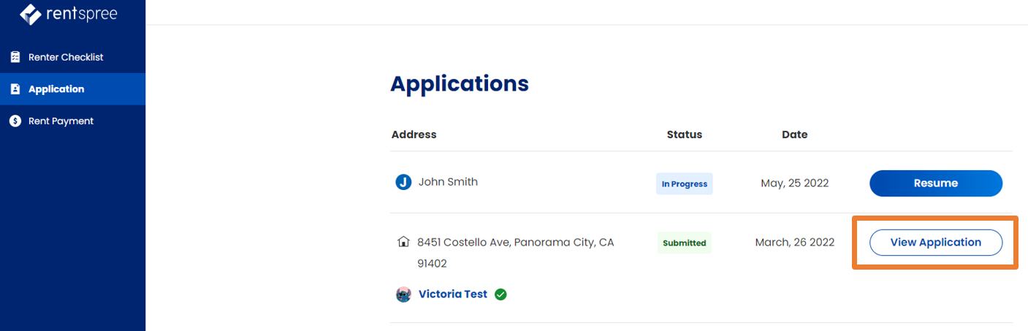
Task: Click the Rent Payment dollar icon
Action: (x=15, y=121)
